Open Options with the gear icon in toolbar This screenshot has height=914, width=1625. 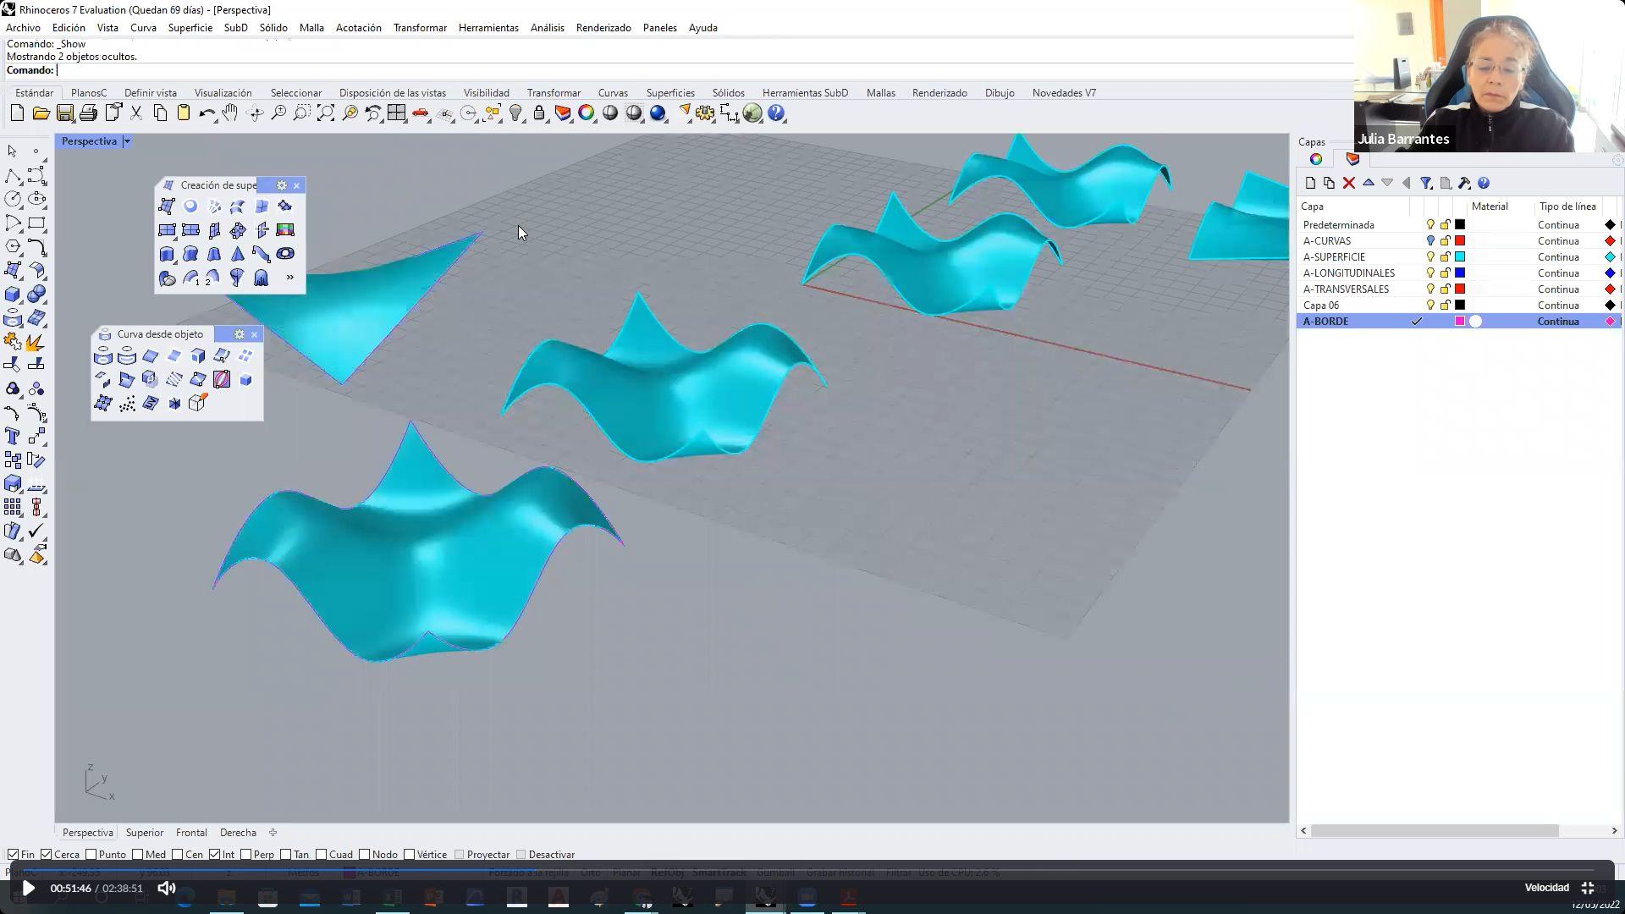pos(705,113)
